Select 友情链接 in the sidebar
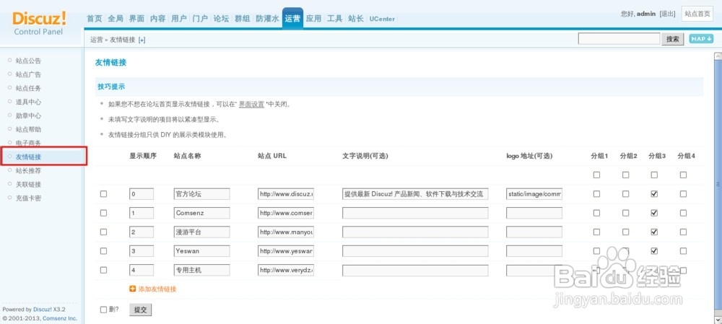The image size is (722, 324). click(28, 157)
